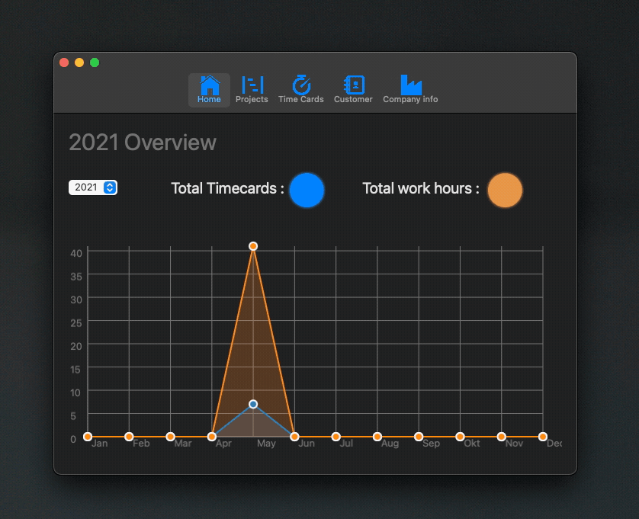Viewport: 639px width, 519px height.
Task: Select the orange peak data point at 40
Action: coord(253,246)
